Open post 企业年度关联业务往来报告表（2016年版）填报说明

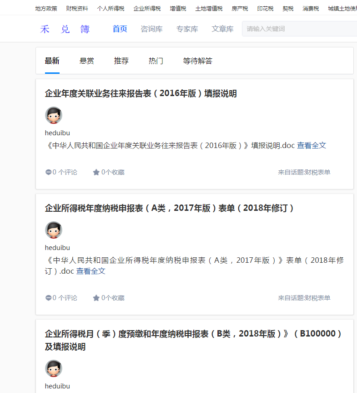point(141,93)
